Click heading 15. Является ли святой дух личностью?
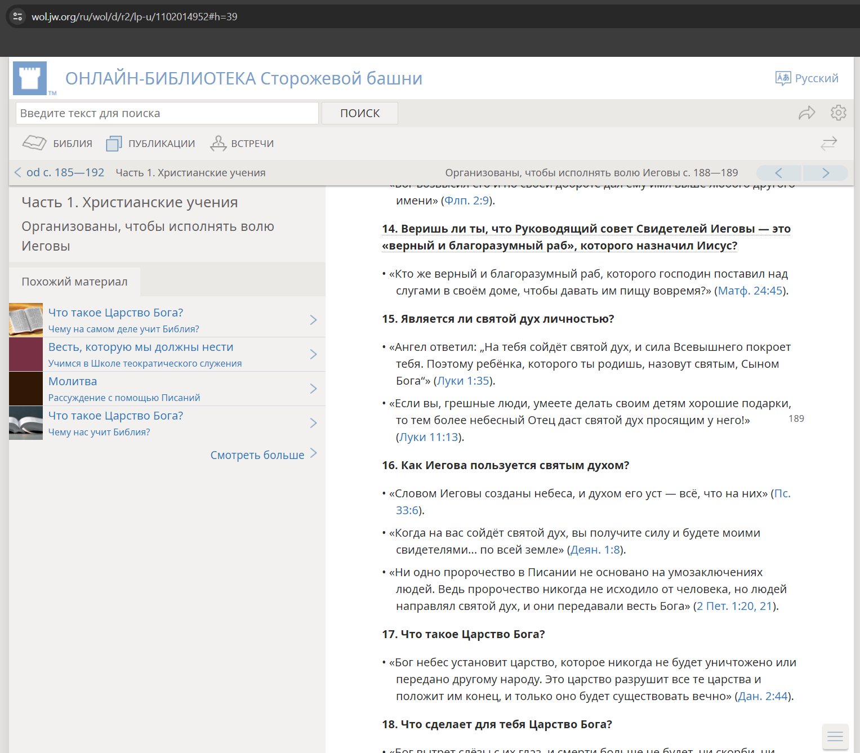This screenshot has height=753, width=860. click(x=498, y=319)
